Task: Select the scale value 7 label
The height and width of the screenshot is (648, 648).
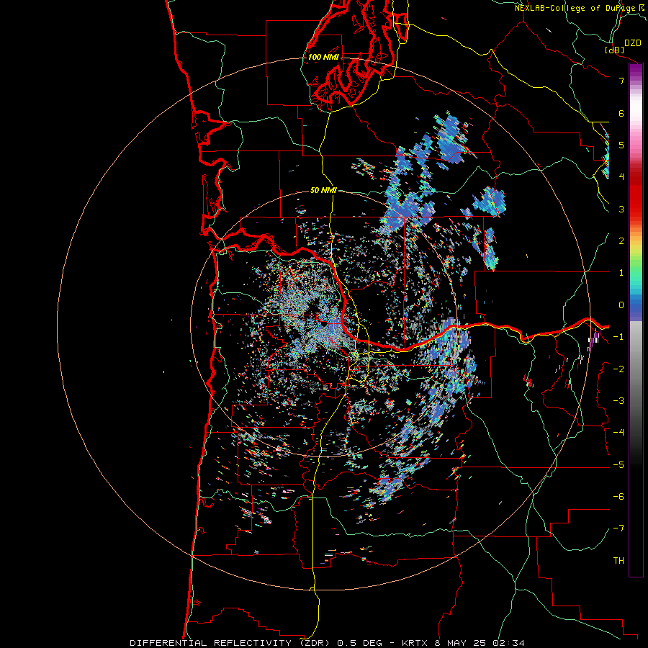Action: [621, 81]
